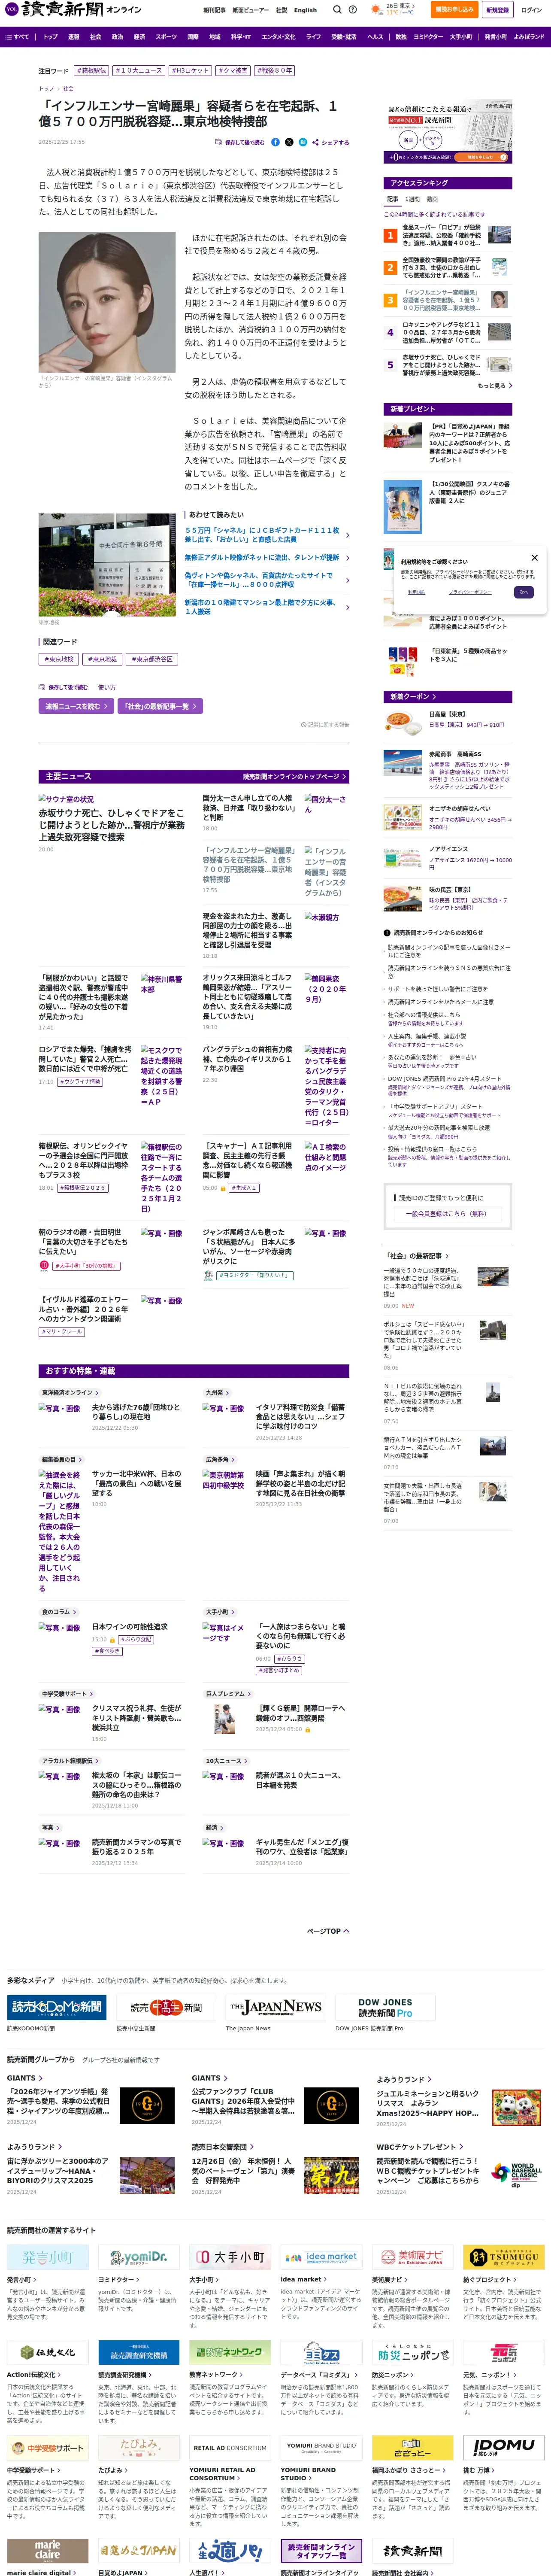Viewport: 551px width, 2576px height.
Task: Click the #箱根駅伝 trending tag
Action: 92,71
